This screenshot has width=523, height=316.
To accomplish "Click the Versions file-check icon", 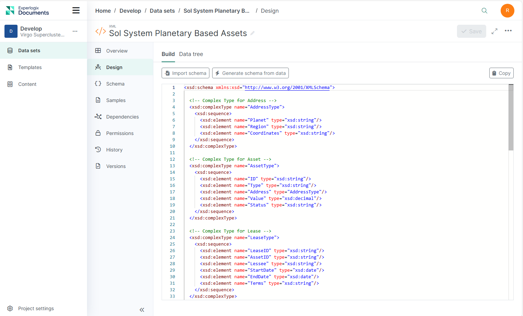I will point(98,166).
